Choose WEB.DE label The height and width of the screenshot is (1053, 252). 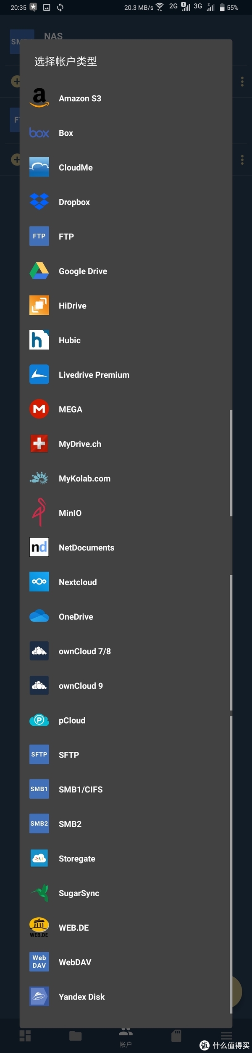tap(74, 927)
